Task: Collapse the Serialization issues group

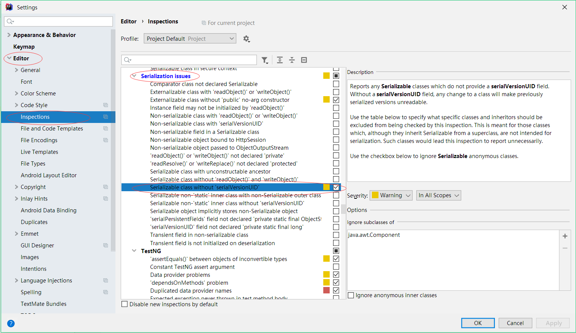Action: (x=134, y=76)
